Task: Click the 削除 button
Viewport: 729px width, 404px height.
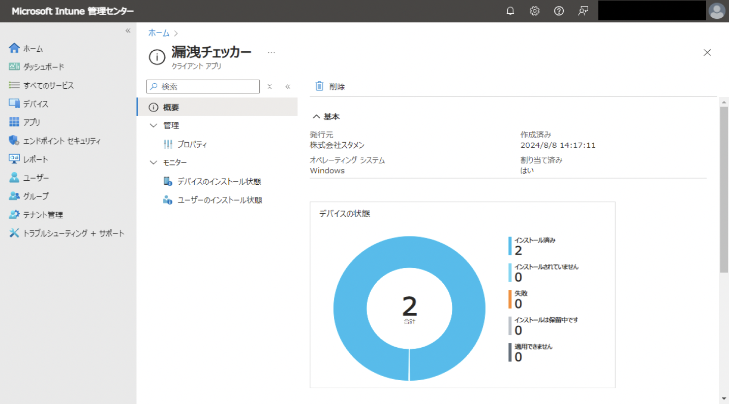Action: tap(330, 86)
